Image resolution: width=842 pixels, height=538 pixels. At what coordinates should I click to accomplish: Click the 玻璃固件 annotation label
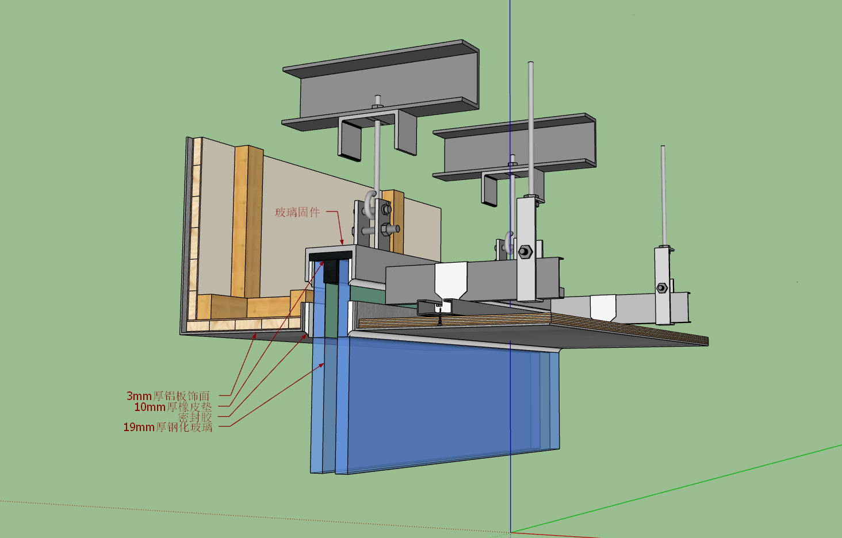pos(297,212)
